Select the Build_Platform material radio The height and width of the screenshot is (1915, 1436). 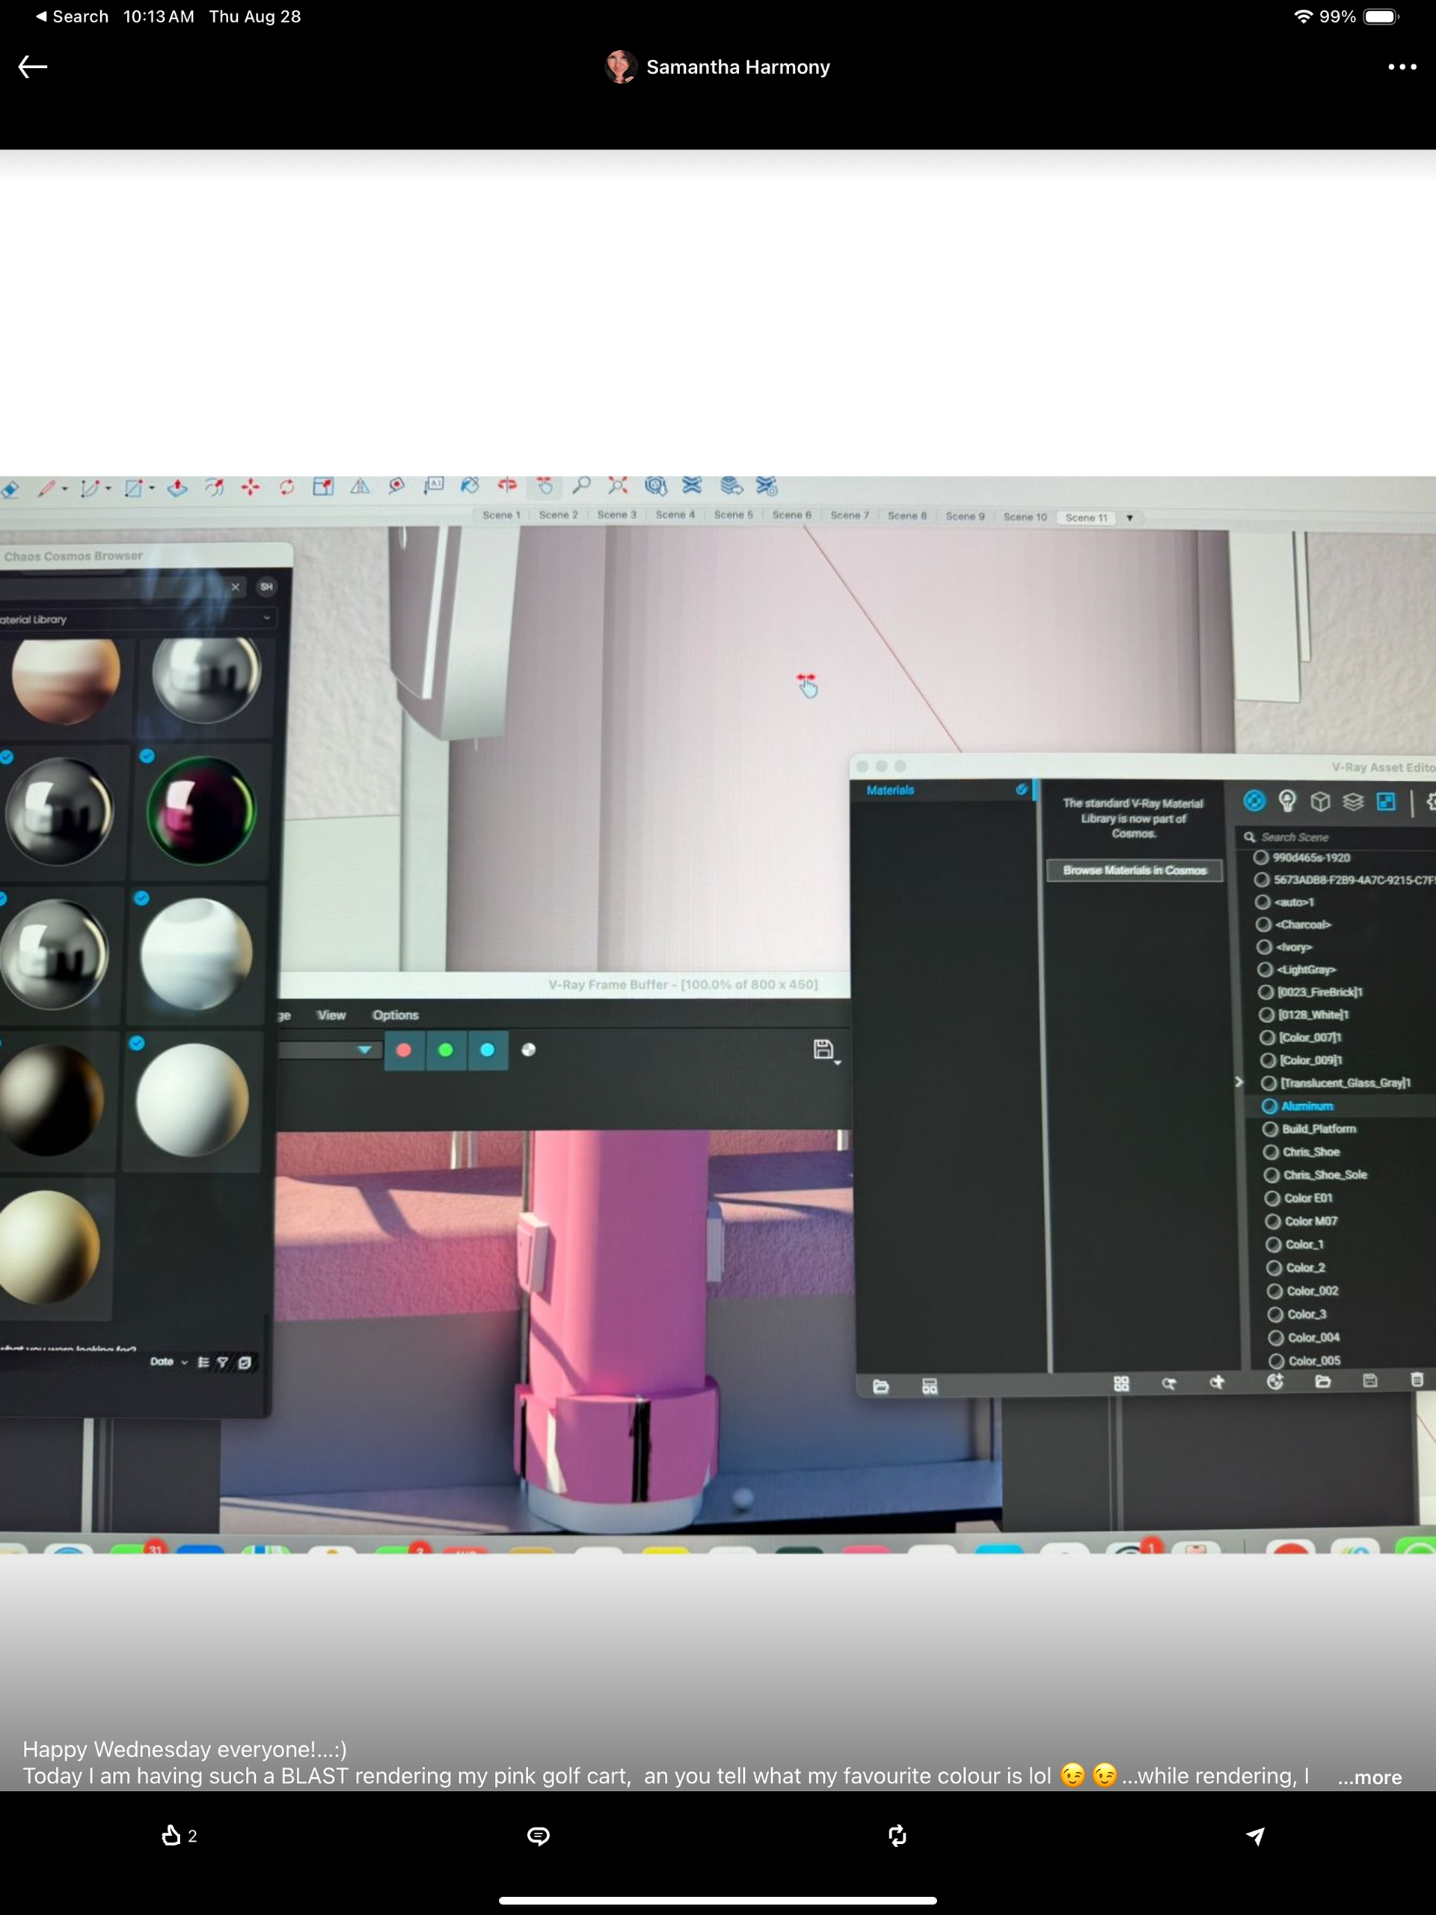tap(1271, 1129)
